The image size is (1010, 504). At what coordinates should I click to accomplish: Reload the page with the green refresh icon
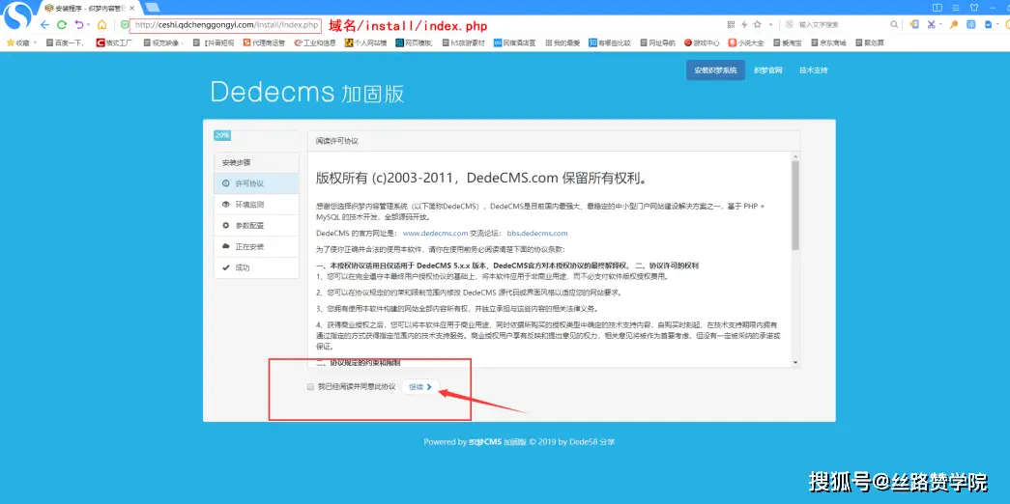(x=62, y=24)
